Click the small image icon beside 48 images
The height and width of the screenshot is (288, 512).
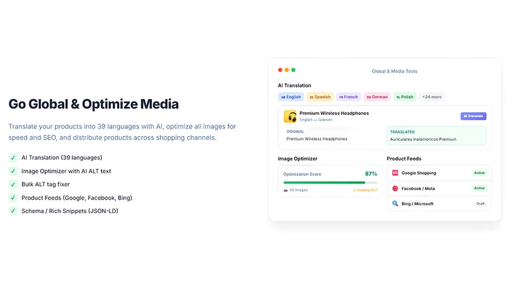pos(285,190)
